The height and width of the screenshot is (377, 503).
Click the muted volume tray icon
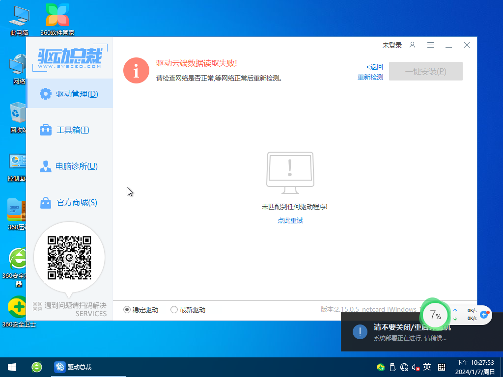pos(416,367)
